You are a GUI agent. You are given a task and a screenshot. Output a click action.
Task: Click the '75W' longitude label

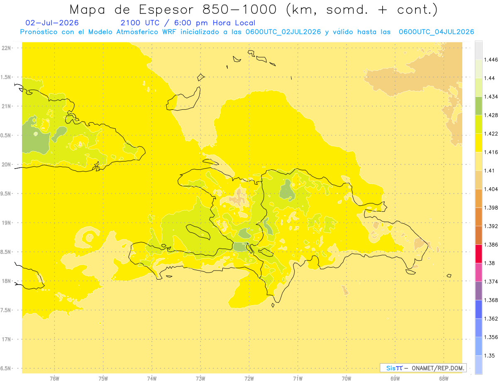[103, 379]
